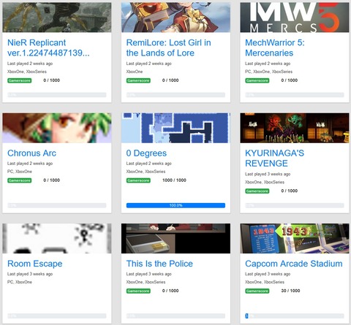Click the 0 / 1000 score on NieR Replicant

pyautogui.click(x=51, y=80)
